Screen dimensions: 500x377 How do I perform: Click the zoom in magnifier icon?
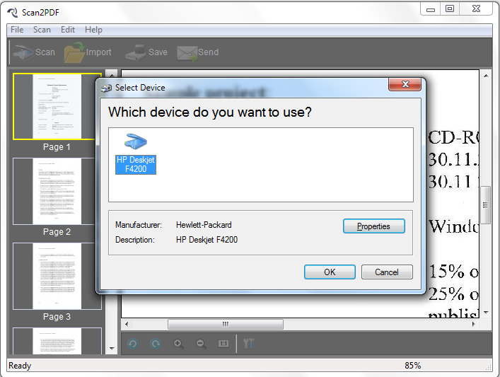[x=178, y=344]
